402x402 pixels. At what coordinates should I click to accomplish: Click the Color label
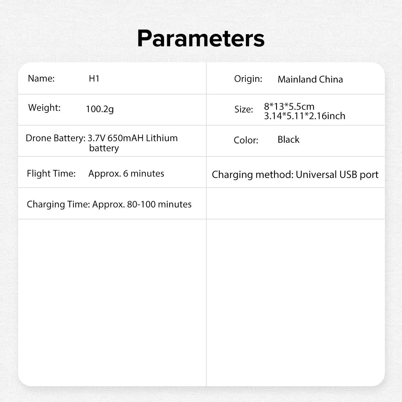(246, 140)
